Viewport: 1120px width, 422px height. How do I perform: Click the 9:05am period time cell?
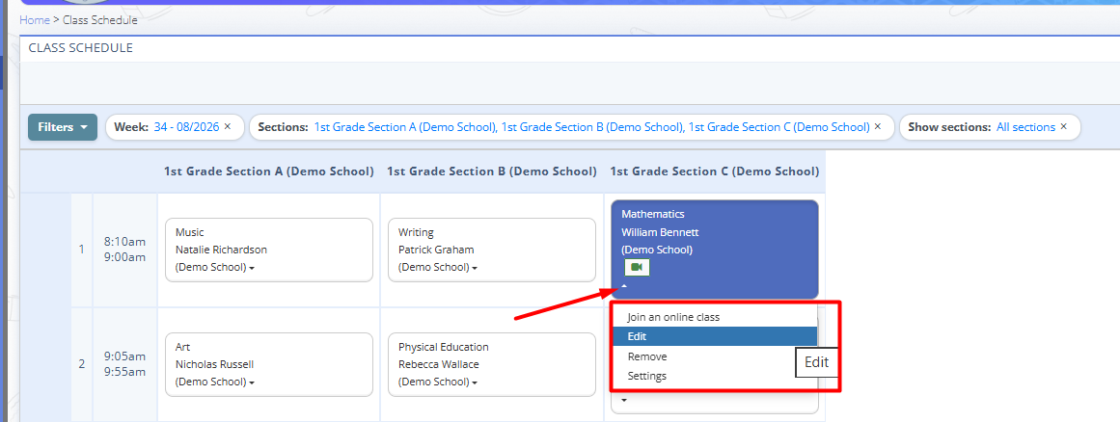coord(125,363)
